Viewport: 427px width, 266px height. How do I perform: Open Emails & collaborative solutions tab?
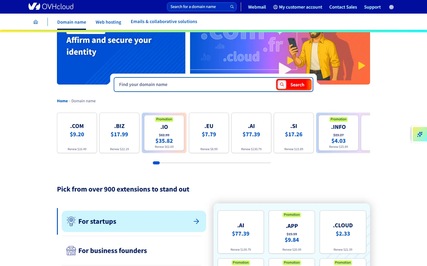click(164, 22)
